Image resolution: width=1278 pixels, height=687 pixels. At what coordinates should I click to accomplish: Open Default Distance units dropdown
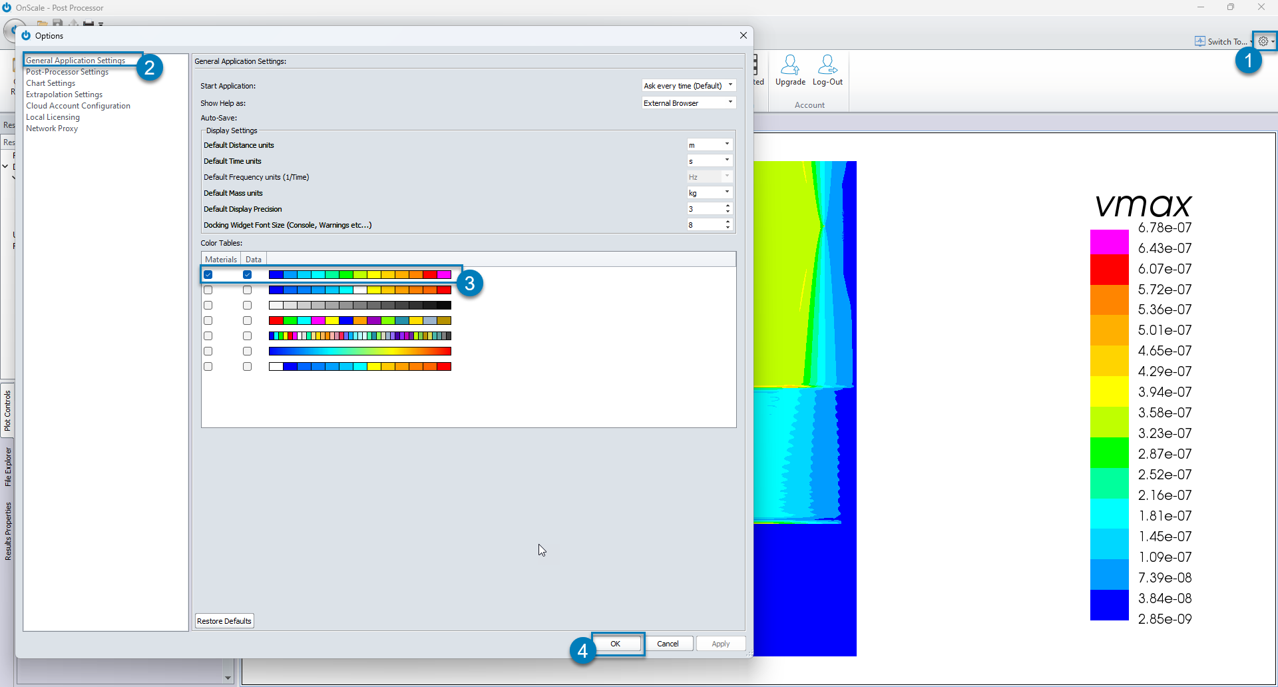point(710,144)
